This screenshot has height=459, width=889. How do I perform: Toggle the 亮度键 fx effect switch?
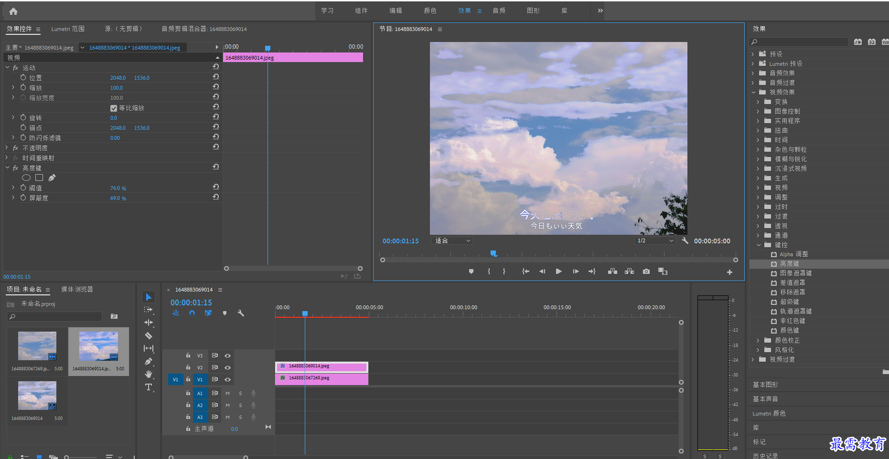15,168
